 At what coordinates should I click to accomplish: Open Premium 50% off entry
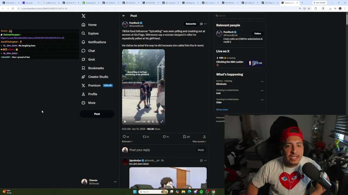[x=97, y=85]
